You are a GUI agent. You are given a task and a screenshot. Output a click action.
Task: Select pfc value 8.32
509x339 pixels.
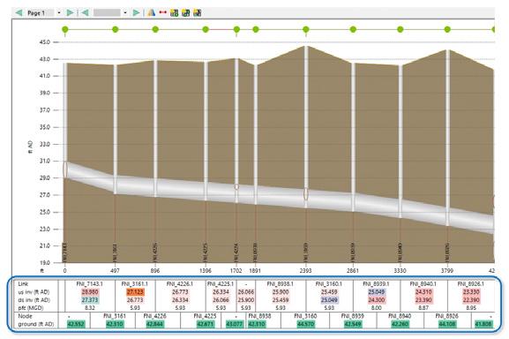click(90, 307)
